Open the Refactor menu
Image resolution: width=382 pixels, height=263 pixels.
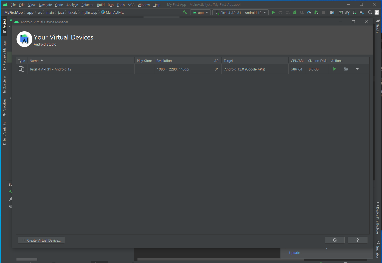coord(88,5)
